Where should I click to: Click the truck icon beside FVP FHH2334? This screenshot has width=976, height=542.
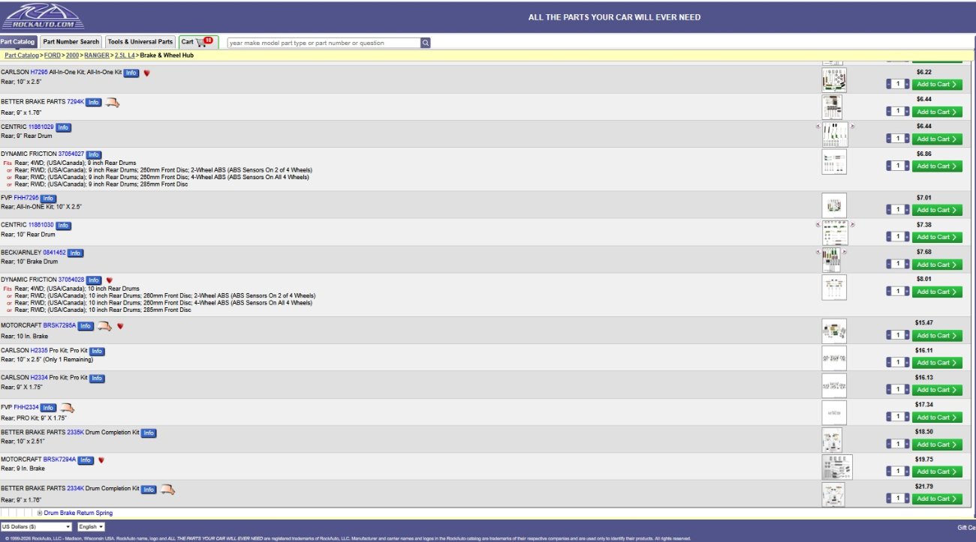[x=67, y=408]
